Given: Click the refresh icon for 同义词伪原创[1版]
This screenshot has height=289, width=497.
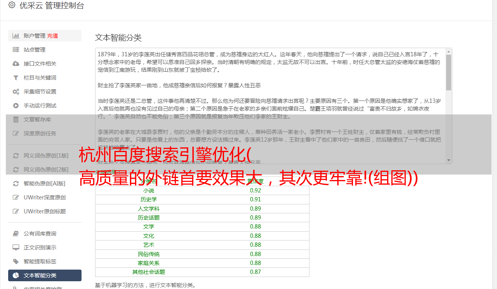Looking at the screenshot, I should point(16,156).
